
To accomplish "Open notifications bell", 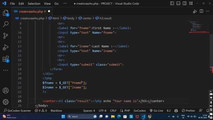I will click(x=207, y=111).
